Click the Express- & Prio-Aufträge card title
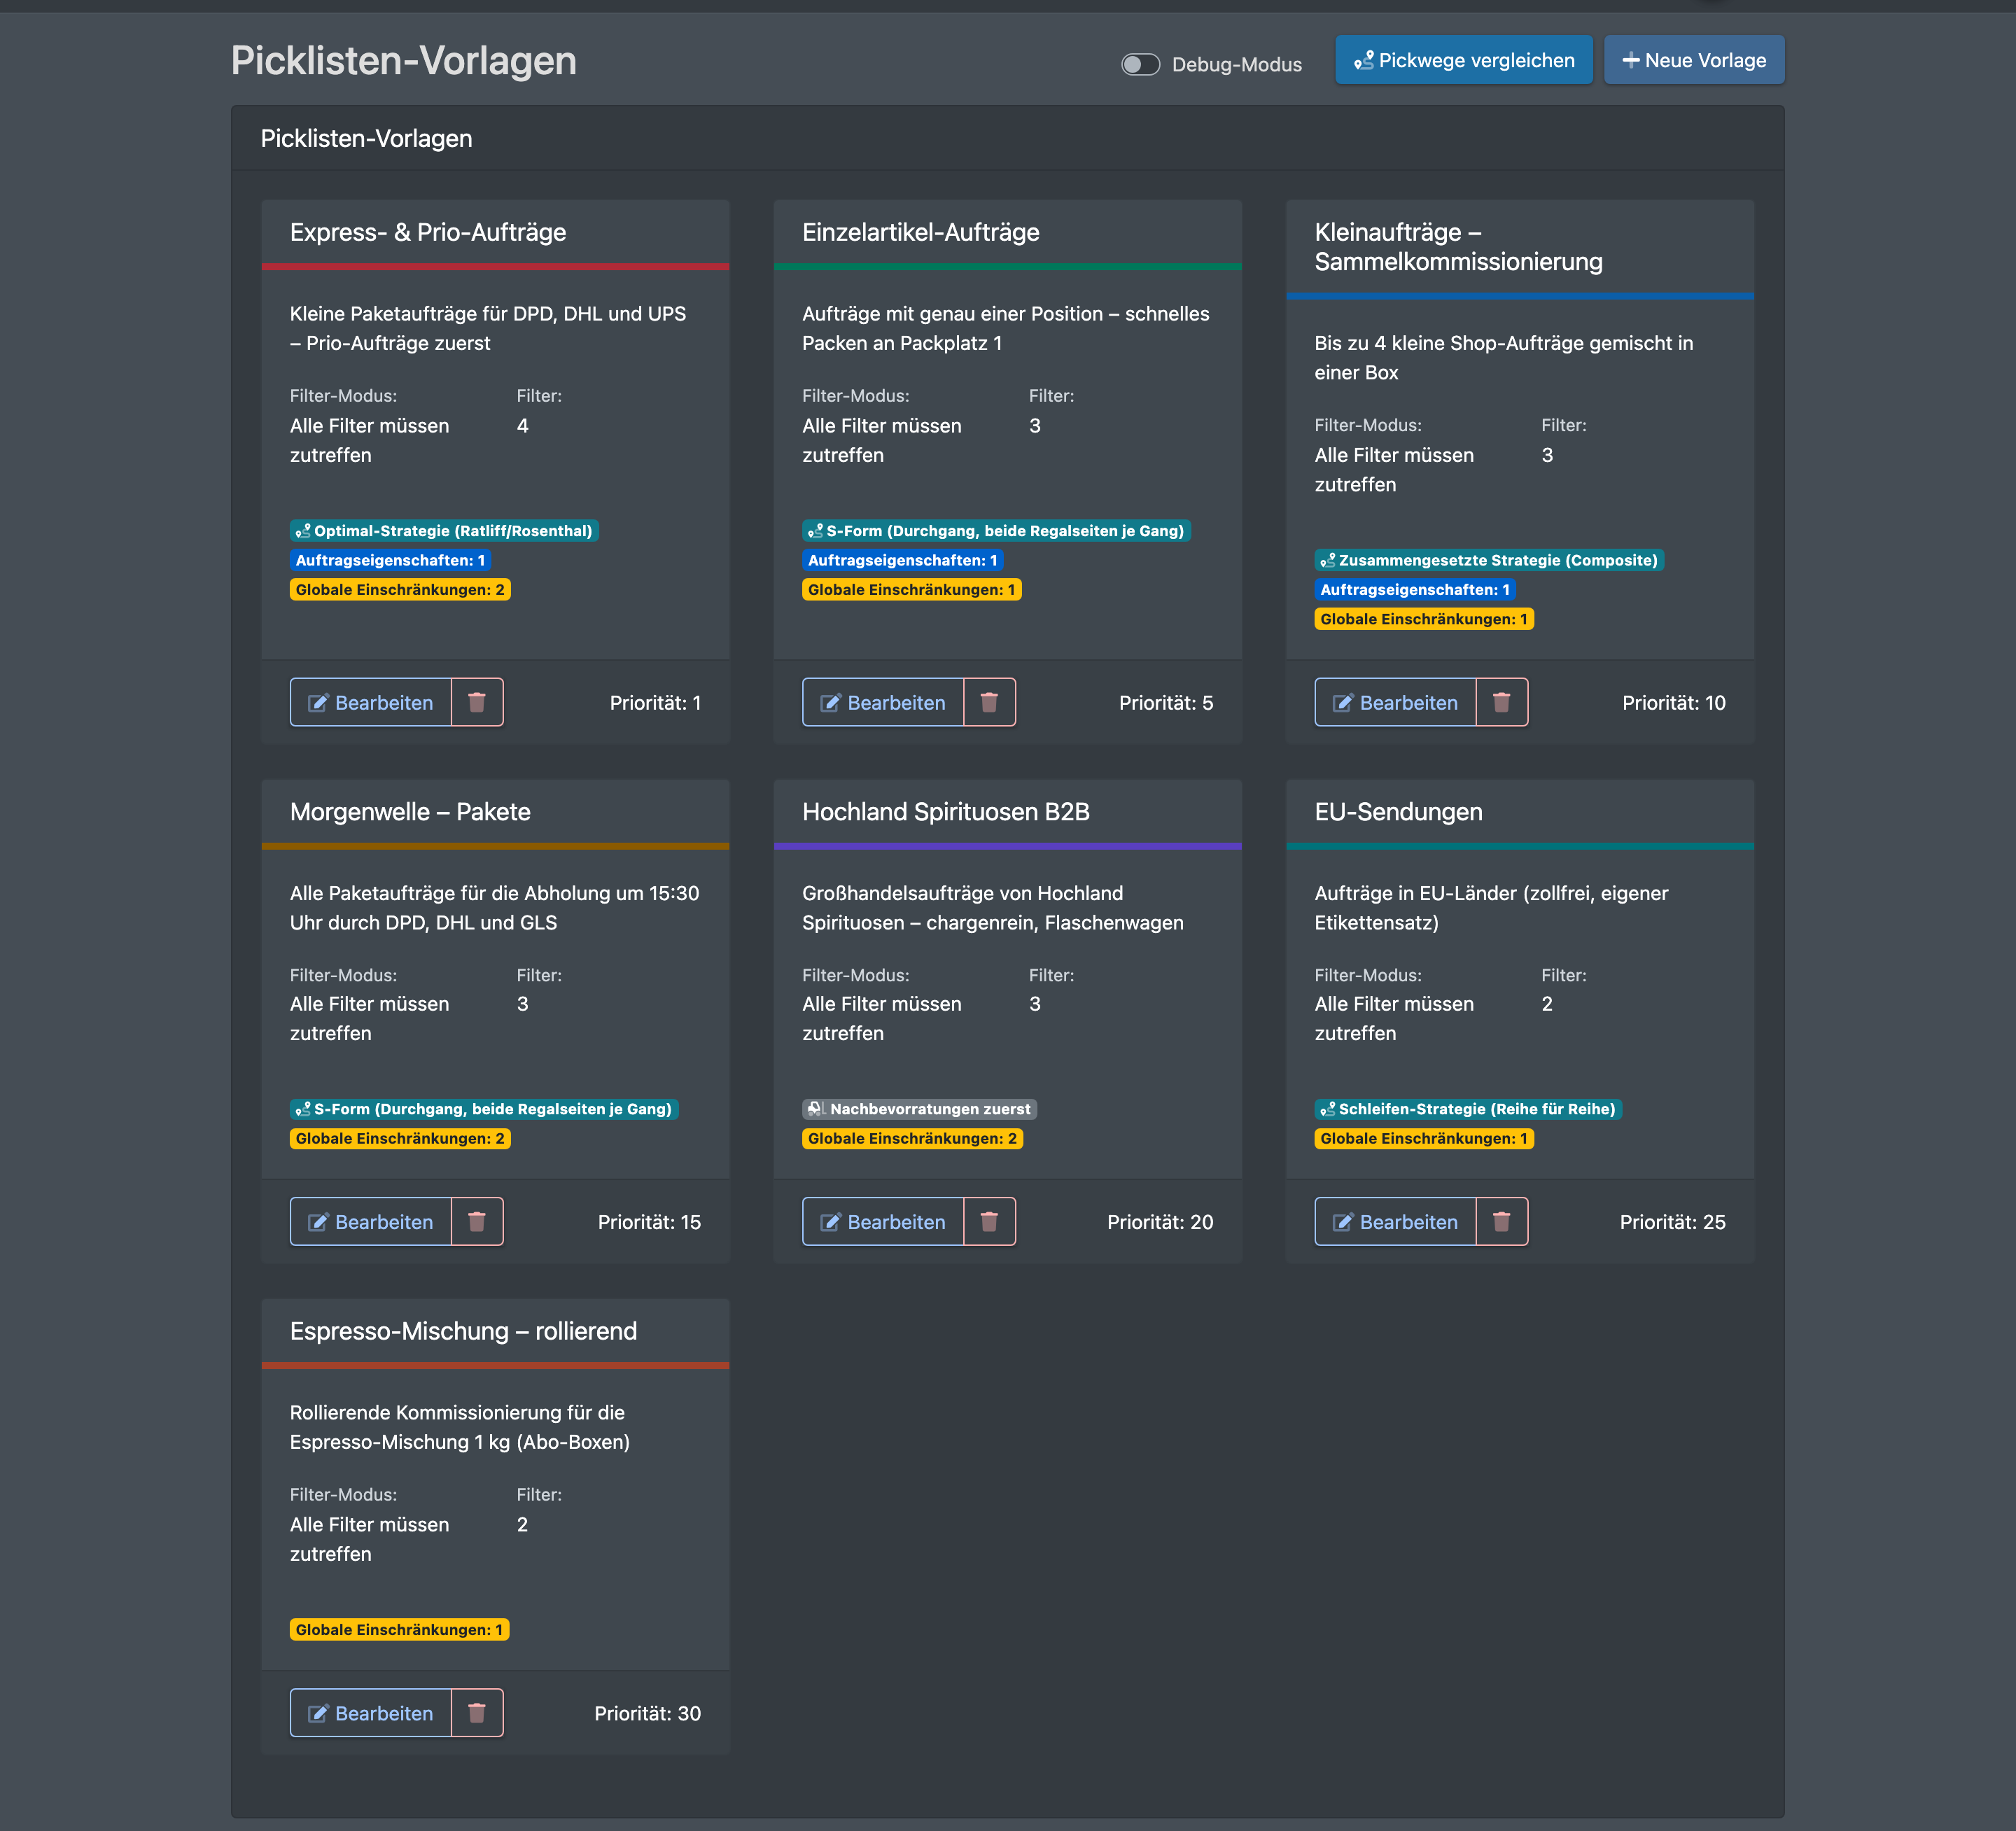2016x1831 pixels. (x=428, y=232)
